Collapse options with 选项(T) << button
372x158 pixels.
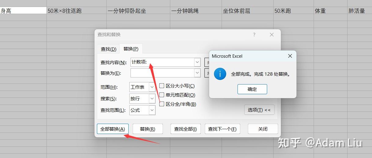pyautogui.click(x=259, y=110)
